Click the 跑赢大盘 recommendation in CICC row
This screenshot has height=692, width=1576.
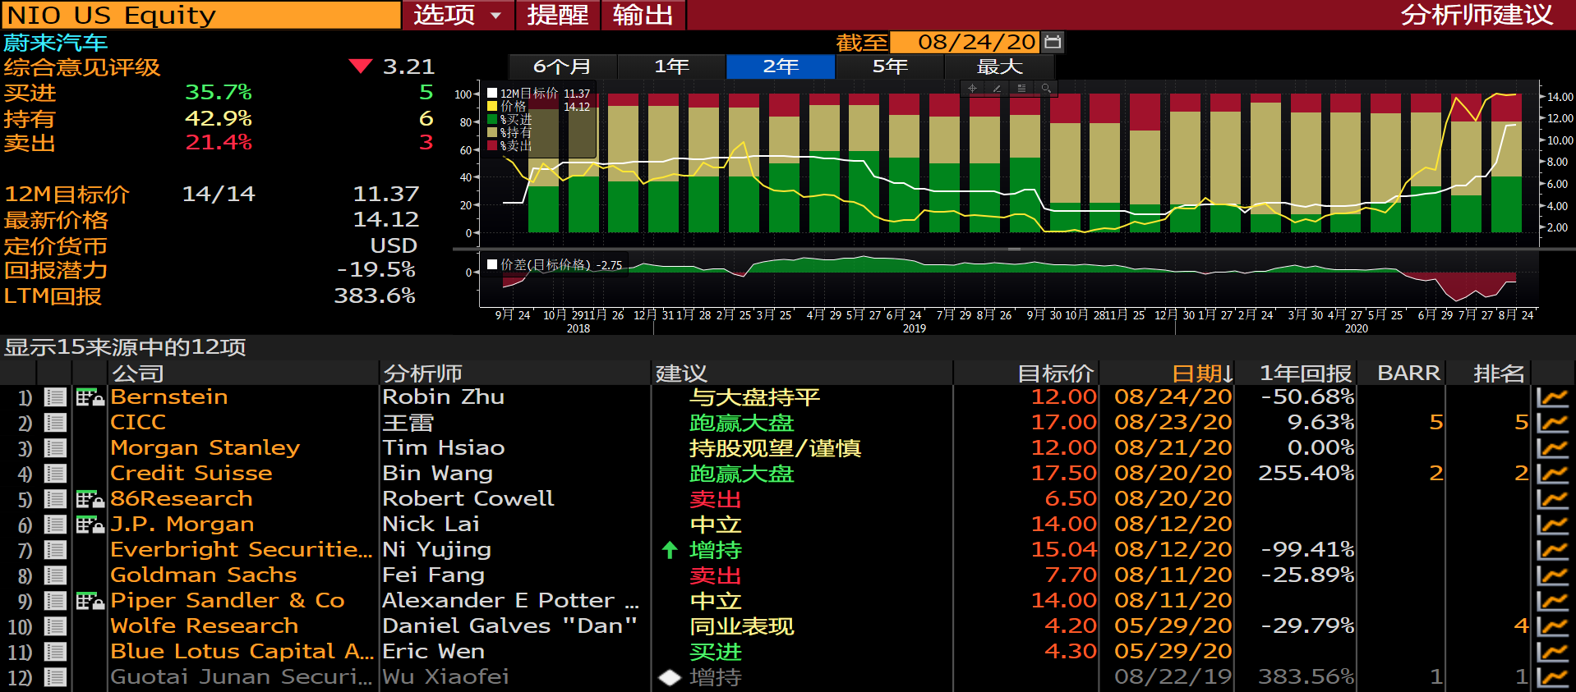pyautogui.click(x=741, y=423)
